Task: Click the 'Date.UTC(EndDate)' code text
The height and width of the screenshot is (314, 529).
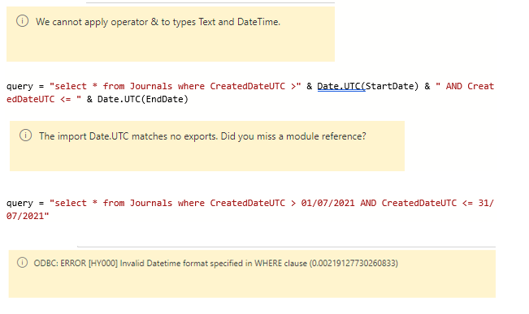Action: tap(143, 99)
